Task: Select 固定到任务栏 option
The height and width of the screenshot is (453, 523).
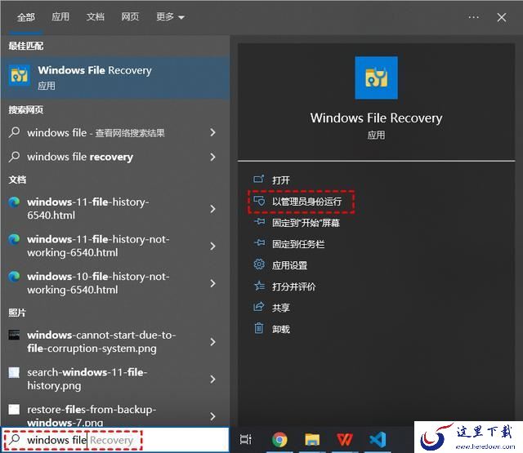Action: (x=298, y=244)
